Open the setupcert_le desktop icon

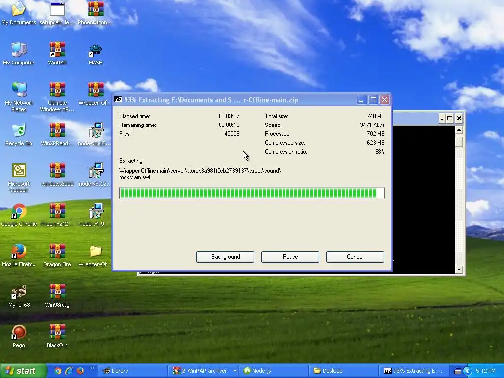[x=57, y=13]
